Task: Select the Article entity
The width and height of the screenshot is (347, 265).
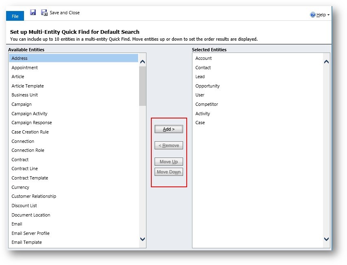Action: pyautogui.click(x=74, y=77)
